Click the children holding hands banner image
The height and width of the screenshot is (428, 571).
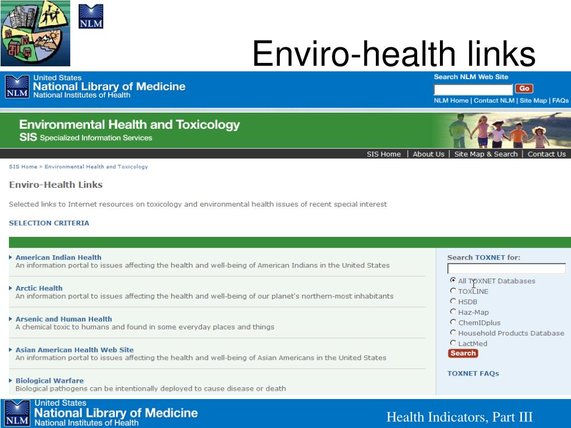coord(502,130)
